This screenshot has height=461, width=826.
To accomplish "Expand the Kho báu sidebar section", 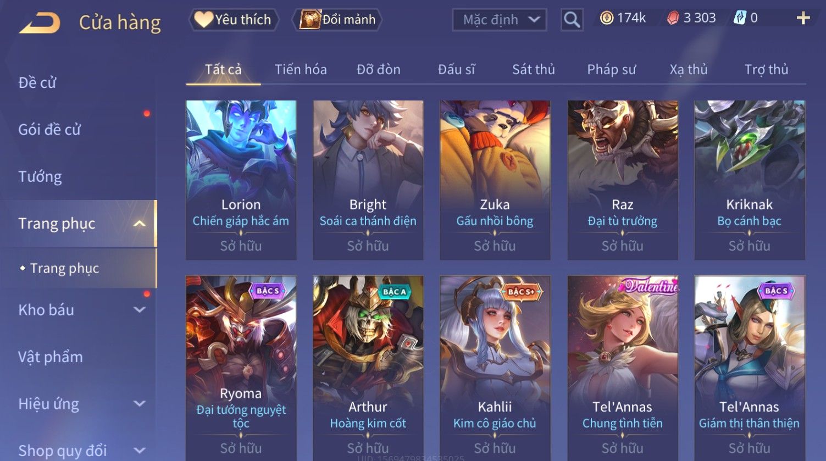I will click(140, 310).
